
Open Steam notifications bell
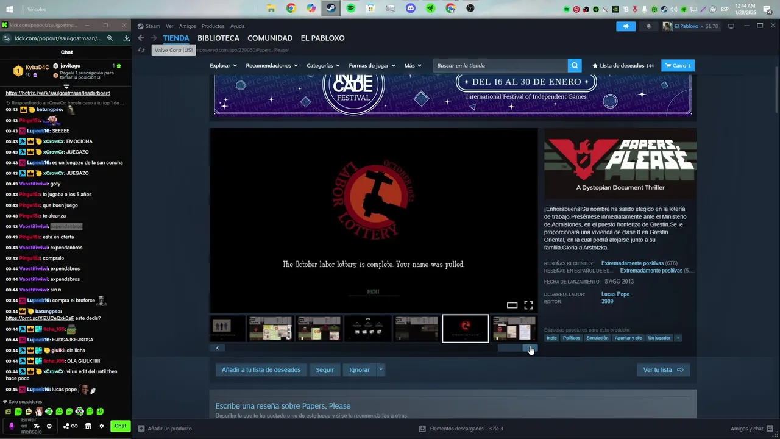tap(648, 26)
